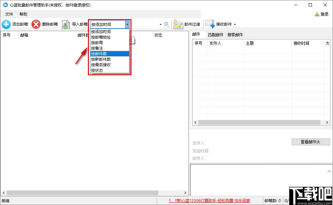Click the magnifier search icon

(x=166, y=24)
